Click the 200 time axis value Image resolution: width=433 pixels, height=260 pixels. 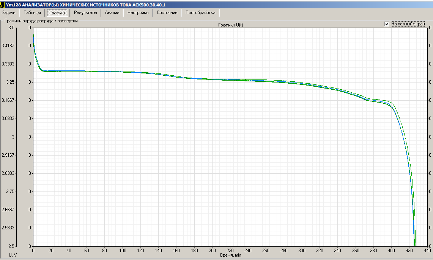click(212, 251)
